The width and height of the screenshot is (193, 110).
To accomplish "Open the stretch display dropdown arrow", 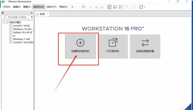I will (145, 7).
